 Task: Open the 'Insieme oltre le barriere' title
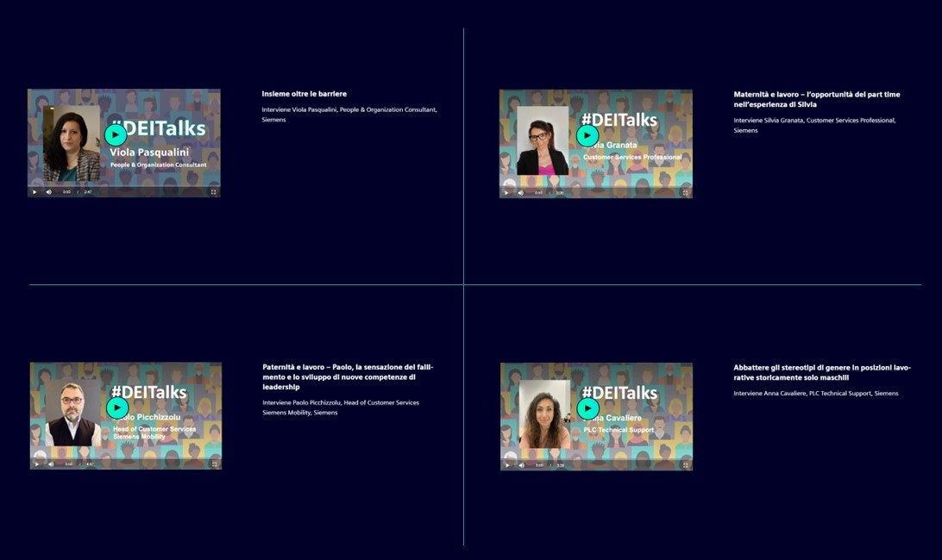pyautogui.click(x=304, y=94)
